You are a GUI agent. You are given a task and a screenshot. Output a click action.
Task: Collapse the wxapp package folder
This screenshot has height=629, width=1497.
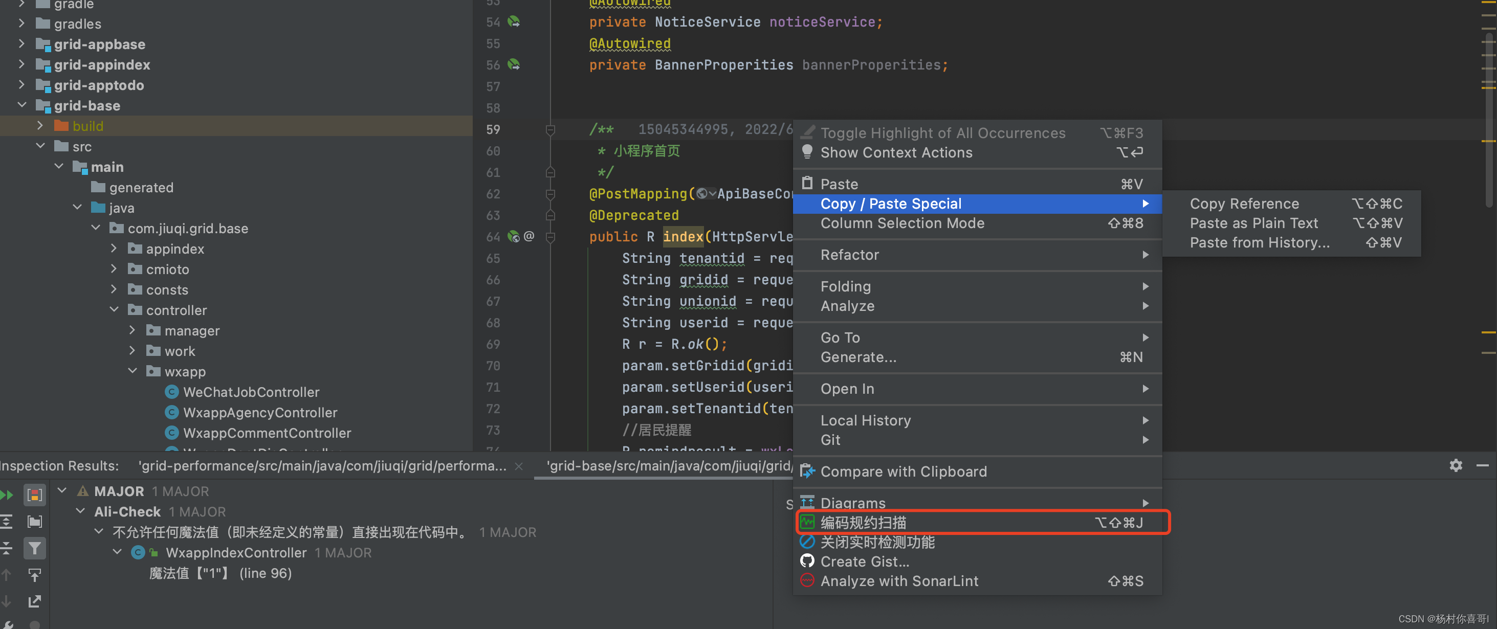tap(133, 371)
